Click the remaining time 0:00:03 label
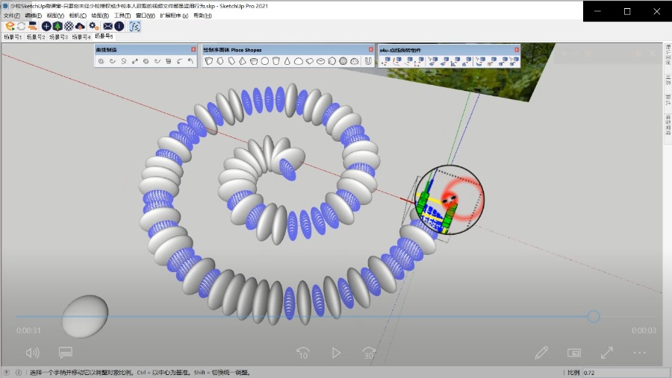Viewport: 672px width, 378px height. point(644,330)
